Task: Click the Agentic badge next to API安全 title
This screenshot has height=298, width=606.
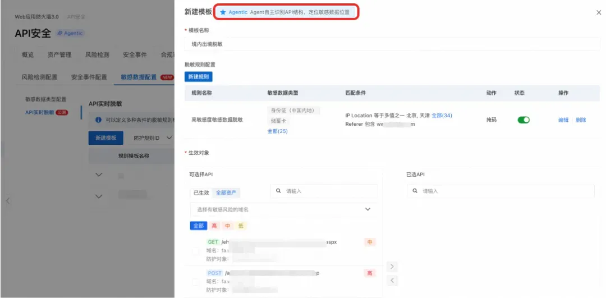Action: coord(70,33)
